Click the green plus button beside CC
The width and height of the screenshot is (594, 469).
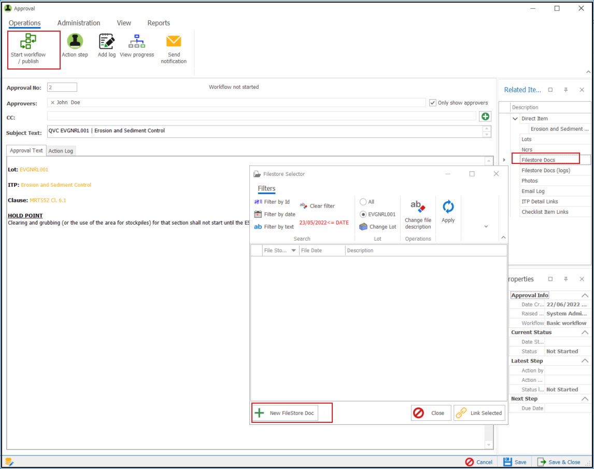485,117
